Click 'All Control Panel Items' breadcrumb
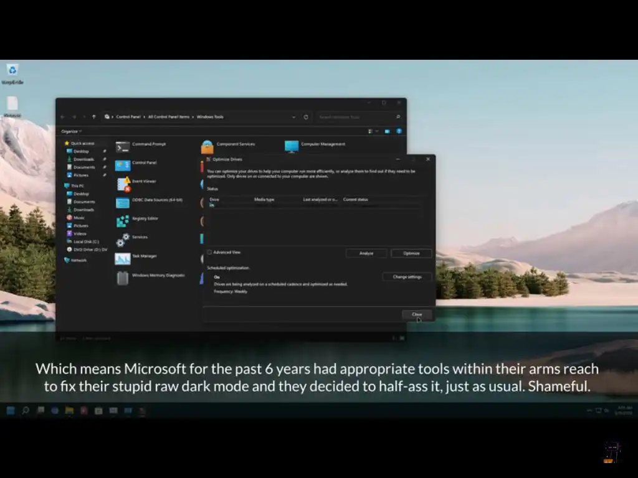This screenshot has width=638, height=478. pyautogui.click(x=168, y=117)
